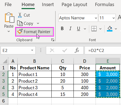Click the 'Amount' header cell
Viewport: 121px width, 105px height.
(108, 68)
